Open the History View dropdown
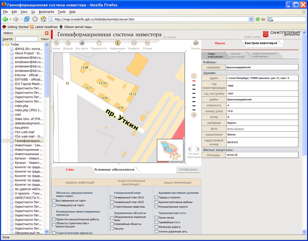Image resolution: width=308 pixels, height=241 pixels. point(45,39)
